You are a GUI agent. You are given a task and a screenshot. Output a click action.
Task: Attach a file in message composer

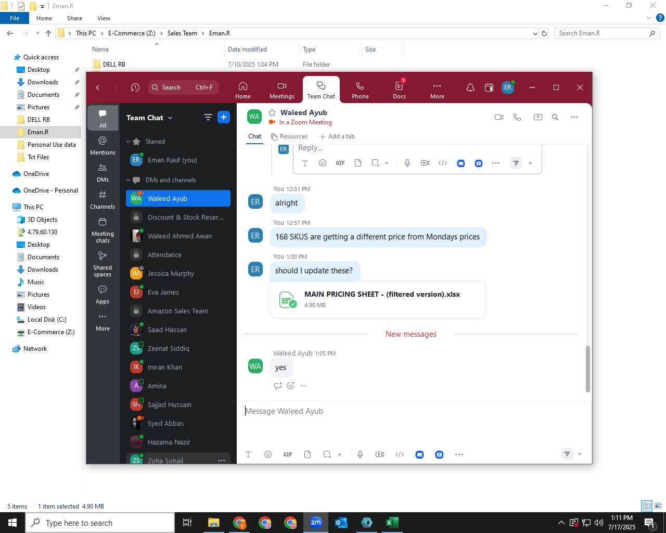[x=308, y=454]
